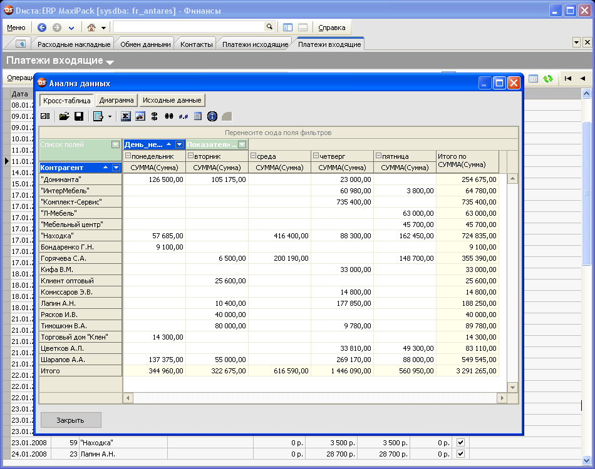Image resolution: width=595 pixels, height=469 pixels.
Task: Click the search magnifier icon
Action: (269, 27)
